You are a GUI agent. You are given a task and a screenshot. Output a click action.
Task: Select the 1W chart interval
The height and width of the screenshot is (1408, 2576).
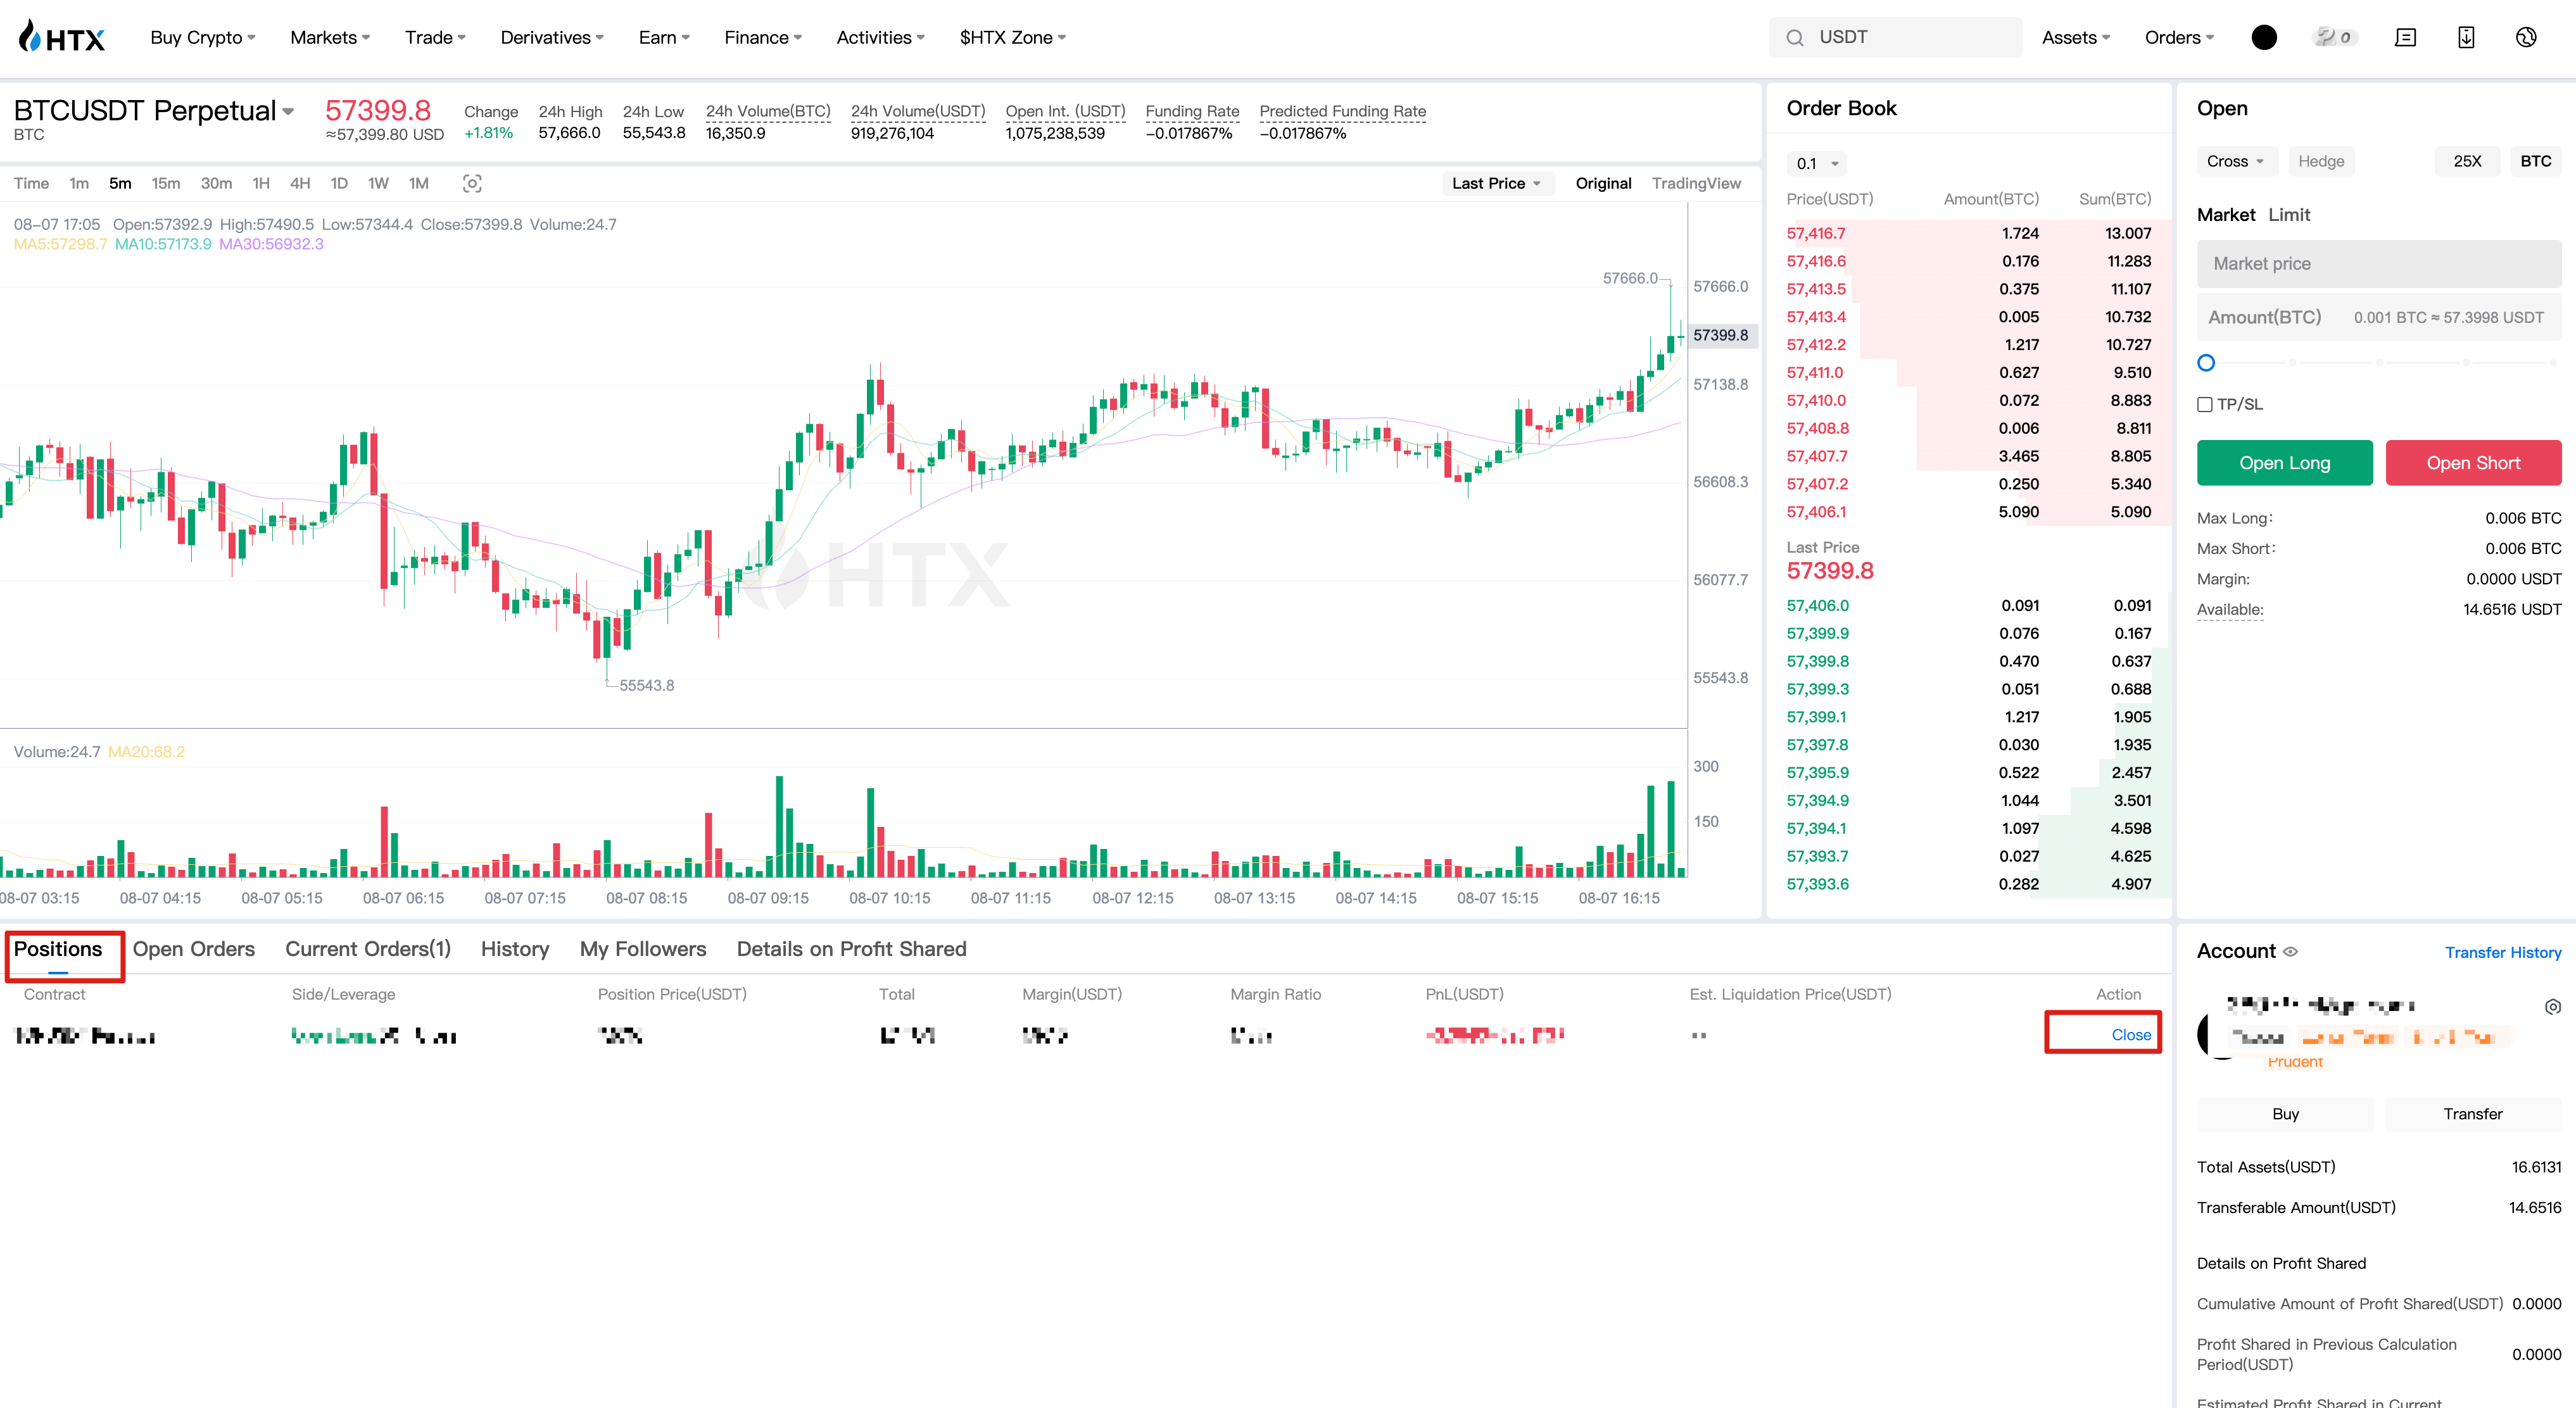(378, 183)
